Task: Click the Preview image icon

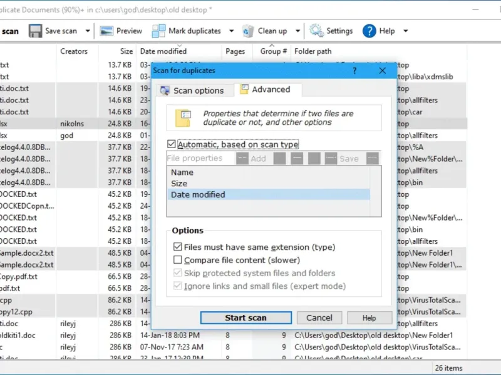Action: coord(106,31)
